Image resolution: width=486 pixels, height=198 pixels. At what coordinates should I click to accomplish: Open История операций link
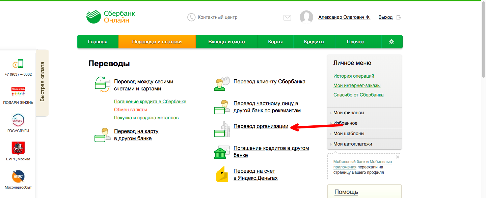click(354, 76)
